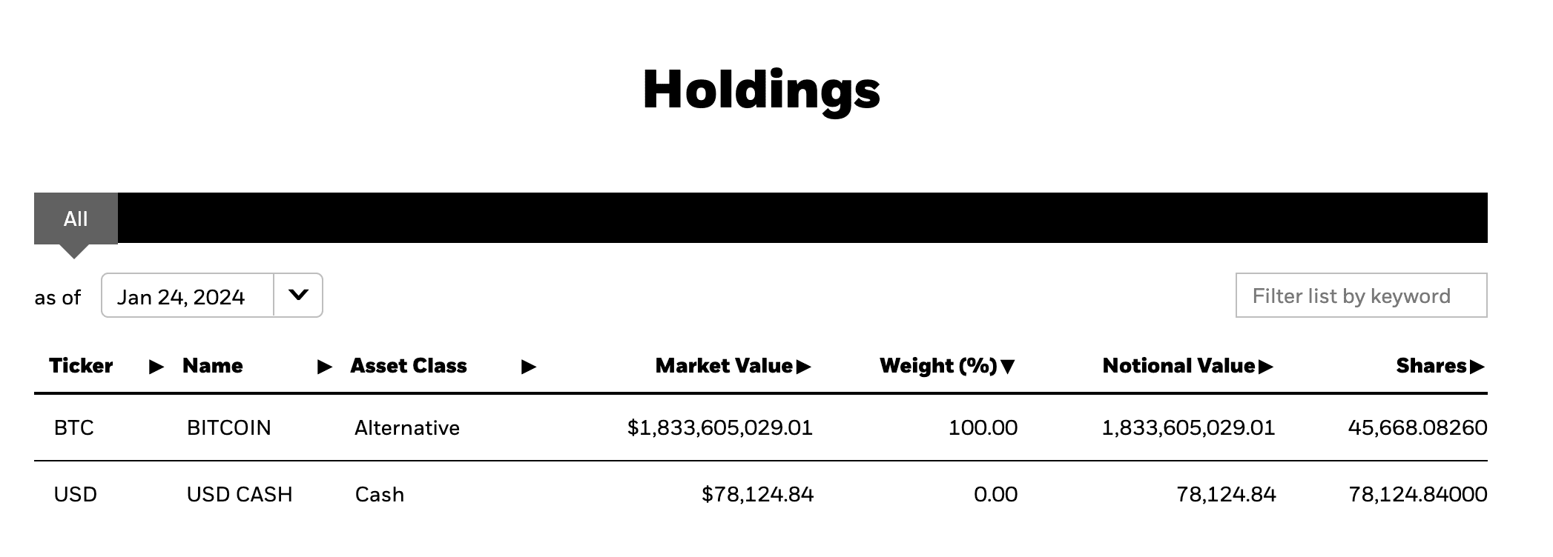Select the BITCOIN holding row
Viewport: 1553px width, 557px height.
(229, 428)
